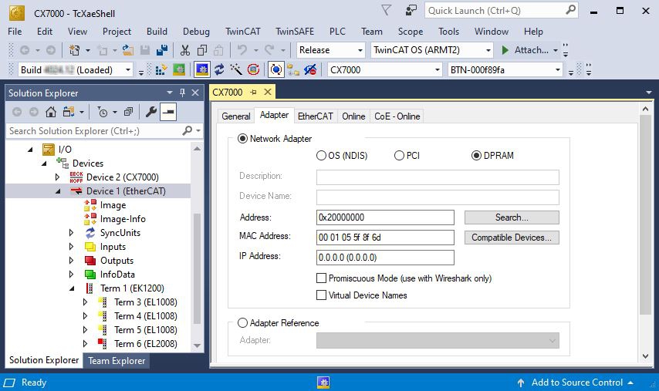Viewport: 659px width, 391px height.
Task: Switch to the CoE - Online tab
Action: (x=397, y=116)
